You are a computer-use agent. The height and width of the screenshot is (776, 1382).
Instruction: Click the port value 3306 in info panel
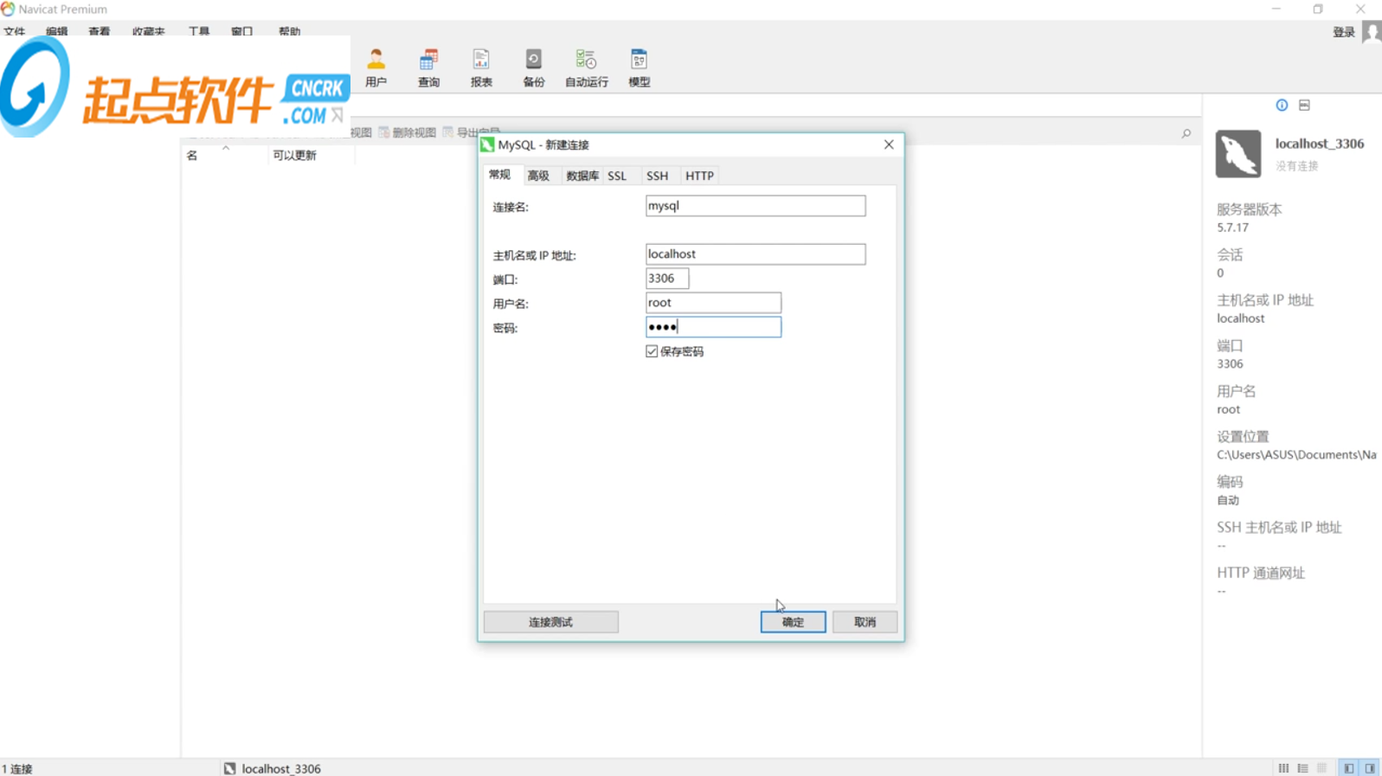coord(1230,364)
